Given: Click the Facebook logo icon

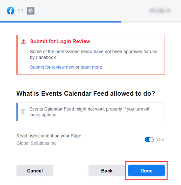Looking at the screenshot, I should point(11,11).
